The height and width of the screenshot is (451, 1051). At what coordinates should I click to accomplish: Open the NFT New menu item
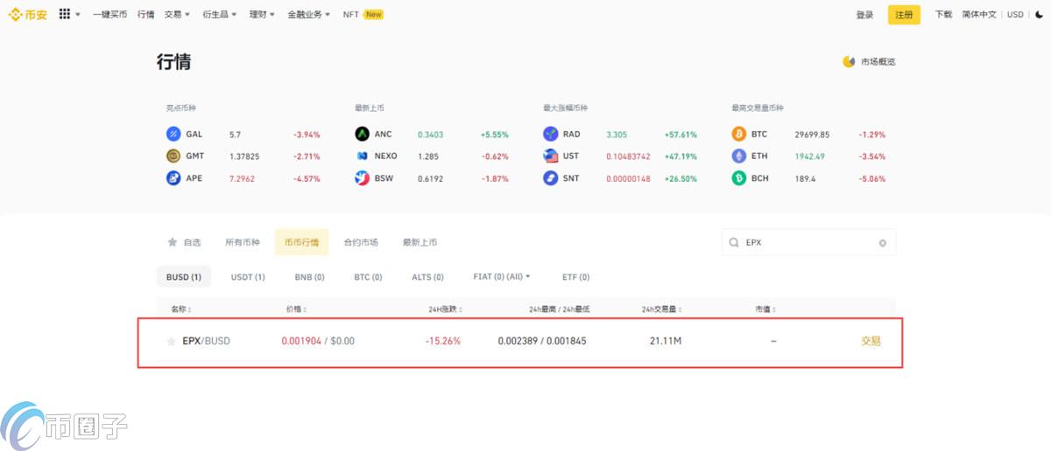(363, 15)
